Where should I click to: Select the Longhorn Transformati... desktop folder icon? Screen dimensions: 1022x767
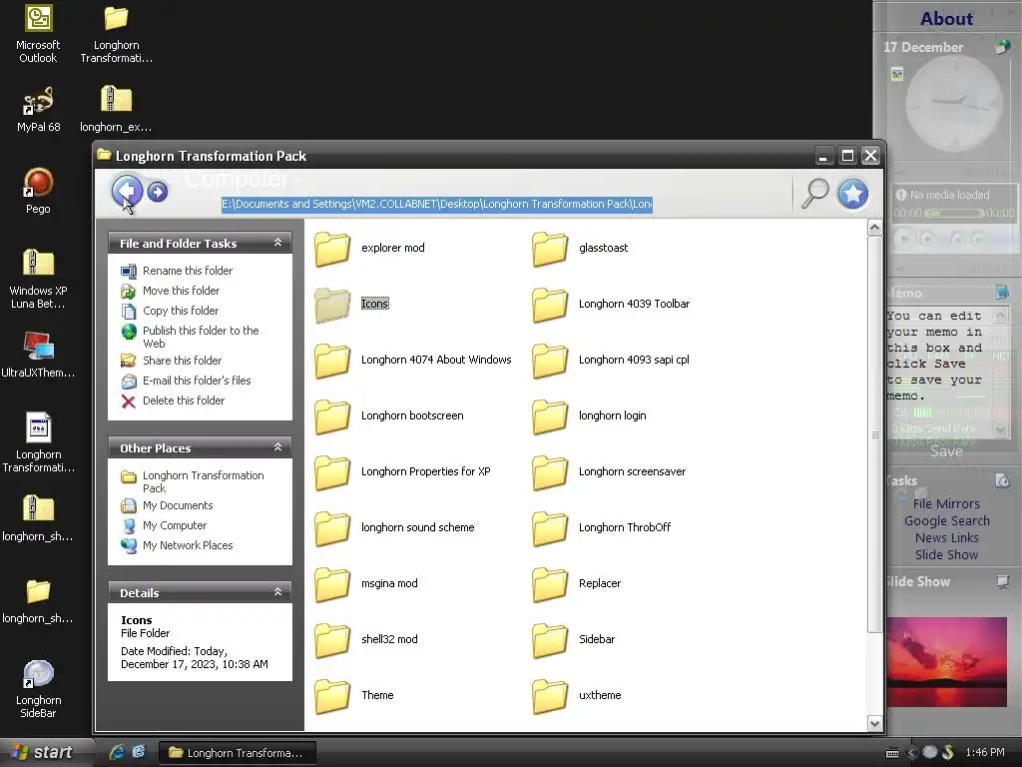tap(116, 34)
